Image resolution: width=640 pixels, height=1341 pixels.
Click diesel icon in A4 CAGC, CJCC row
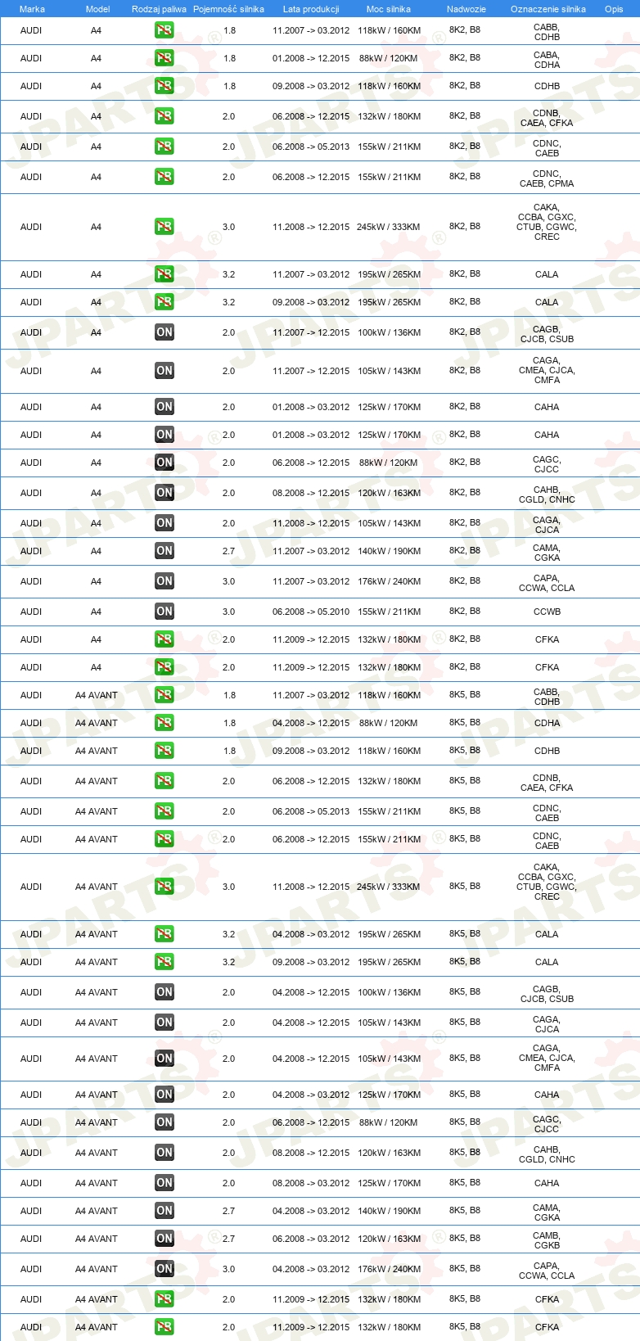pyautogui.click(x=165, y=463)
